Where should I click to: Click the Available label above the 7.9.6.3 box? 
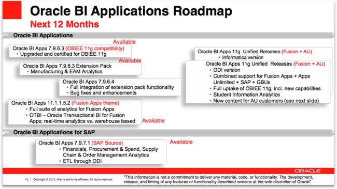pos(124,42)
